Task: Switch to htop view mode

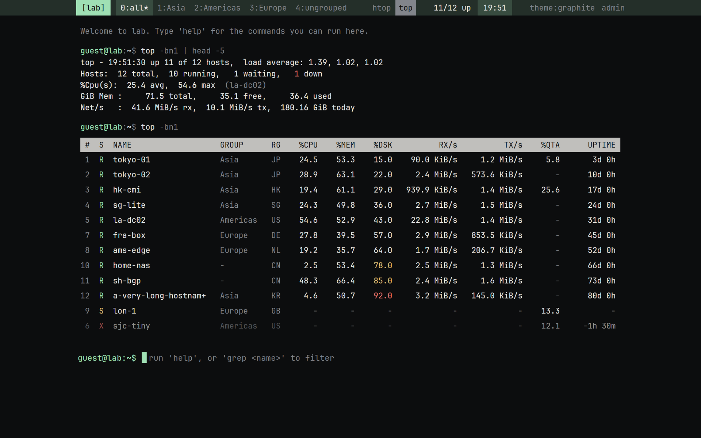Action: pyautogui.click(x=382, y=8)
